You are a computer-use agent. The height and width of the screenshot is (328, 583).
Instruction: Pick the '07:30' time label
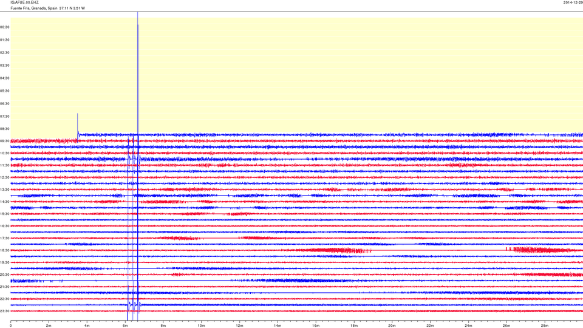[5, 117]
